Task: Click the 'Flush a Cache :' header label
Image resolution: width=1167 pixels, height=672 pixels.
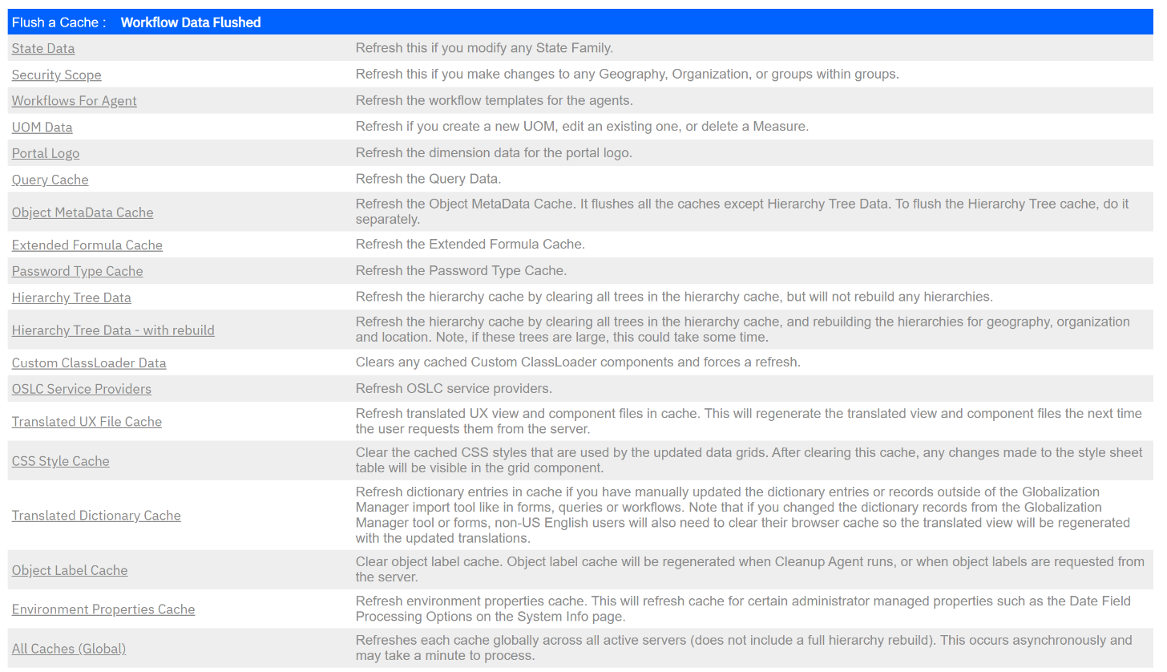Action: click(59, 22)
